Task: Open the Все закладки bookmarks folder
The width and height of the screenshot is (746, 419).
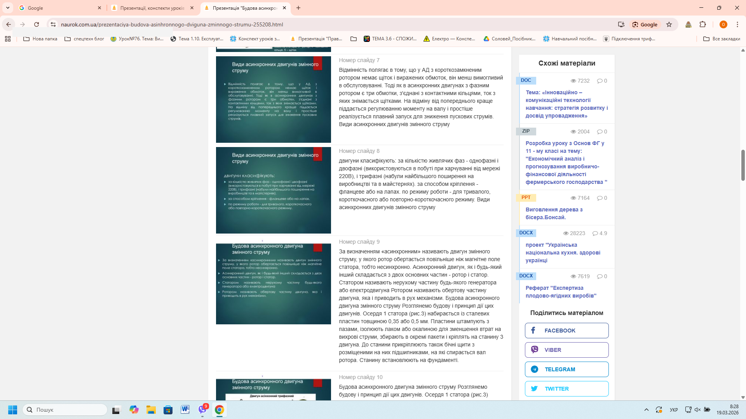Action: click(722, 39)
